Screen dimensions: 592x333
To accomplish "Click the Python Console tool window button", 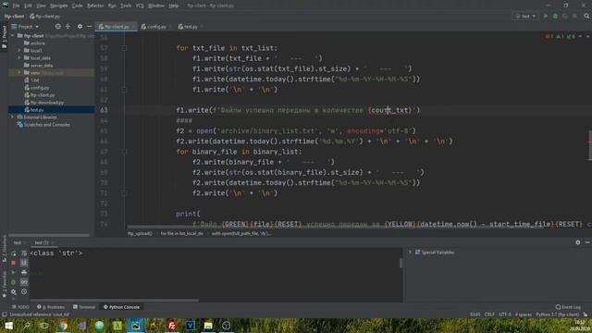I will pos(121,307).
